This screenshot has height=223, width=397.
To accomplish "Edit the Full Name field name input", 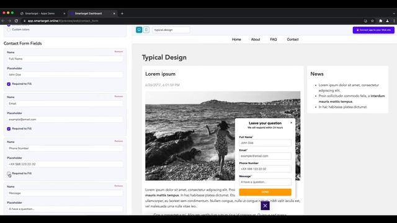I will click(65, 59).
